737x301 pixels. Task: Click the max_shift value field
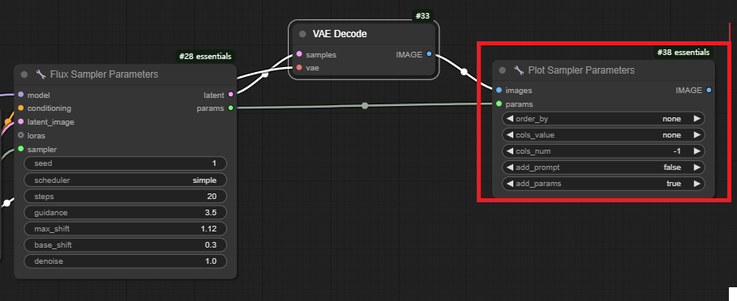click(x=125, y=229)
